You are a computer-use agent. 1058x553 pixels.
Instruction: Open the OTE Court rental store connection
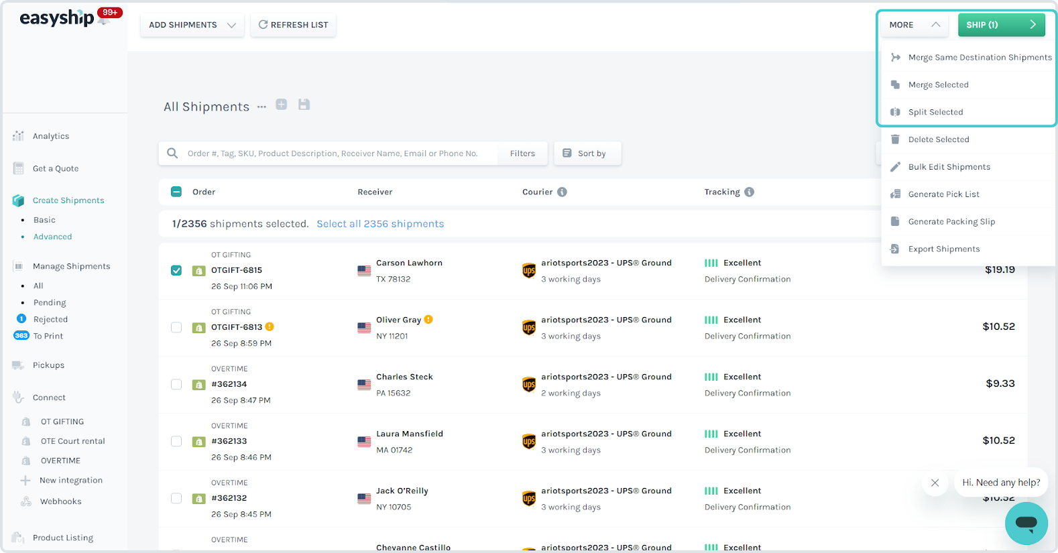(x=73, y=441)
